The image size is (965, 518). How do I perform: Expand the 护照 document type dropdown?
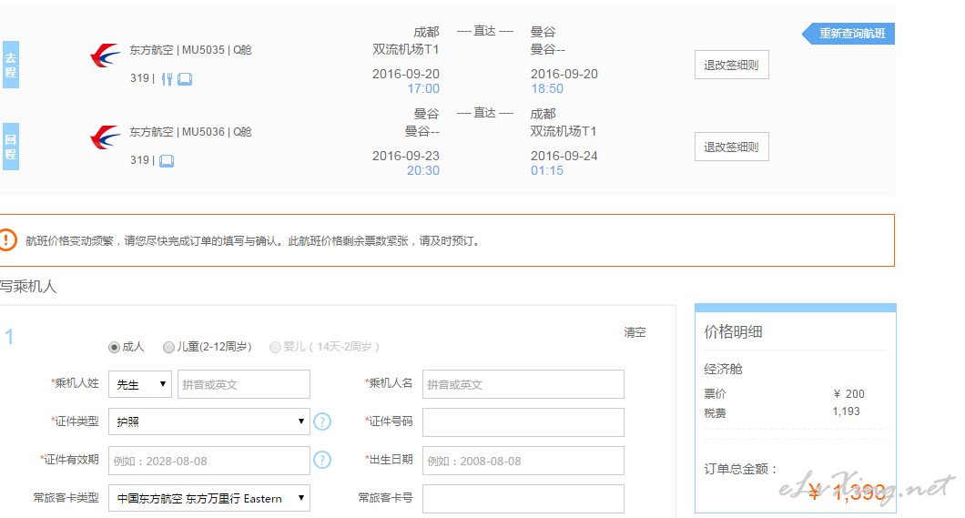click(208, 422)
